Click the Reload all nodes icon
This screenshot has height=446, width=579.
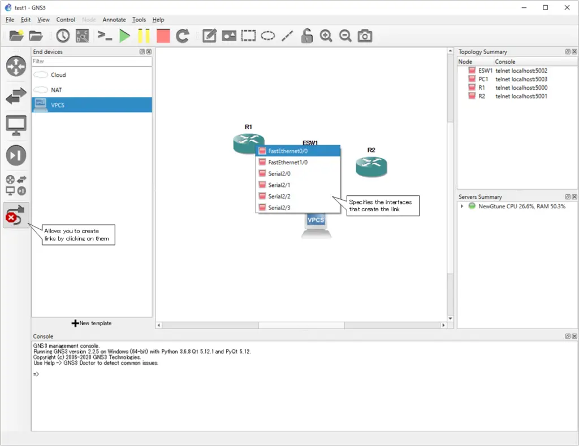183,36
